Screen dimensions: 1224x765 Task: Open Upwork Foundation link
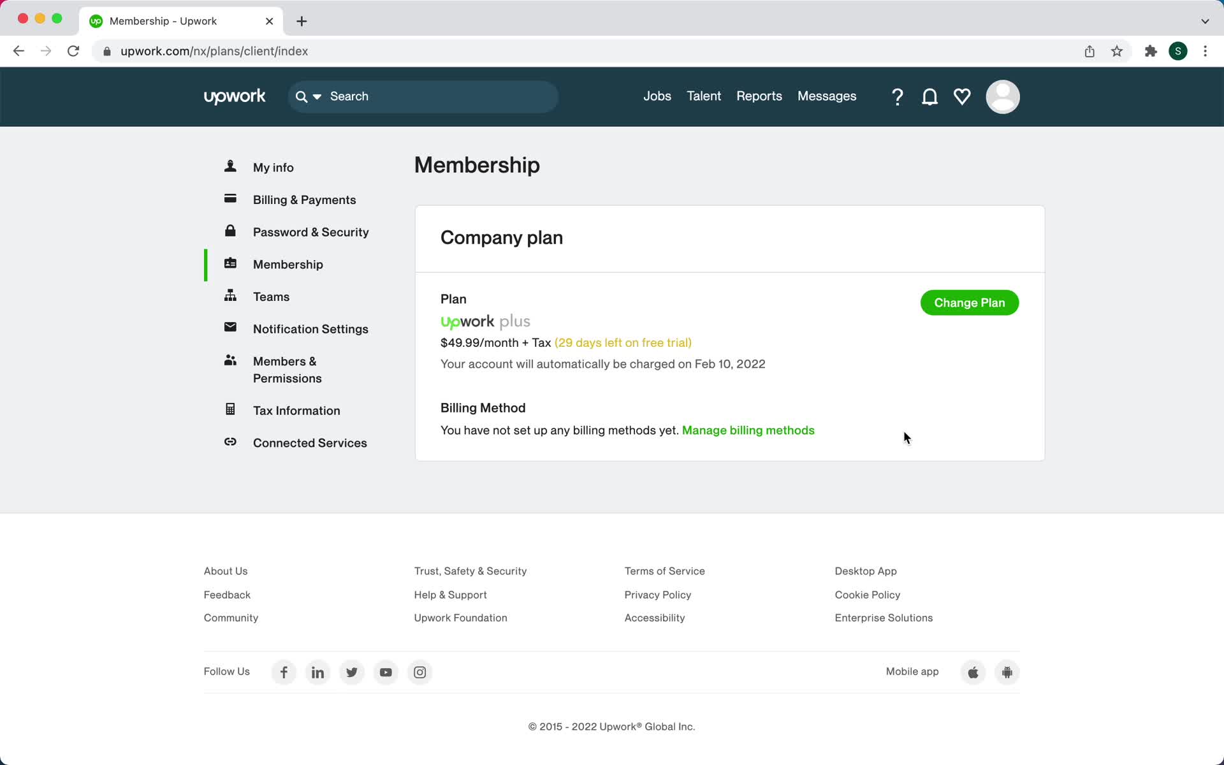(460, 618)
